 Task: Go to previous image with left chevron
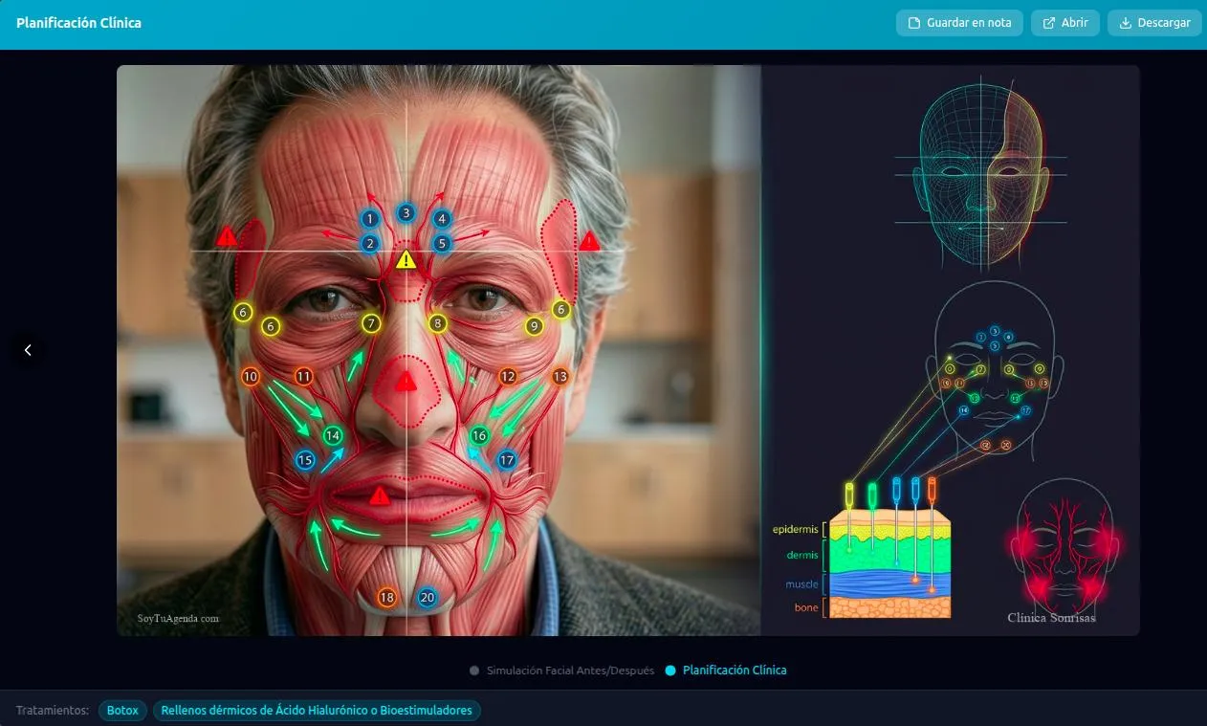[28, 350]
